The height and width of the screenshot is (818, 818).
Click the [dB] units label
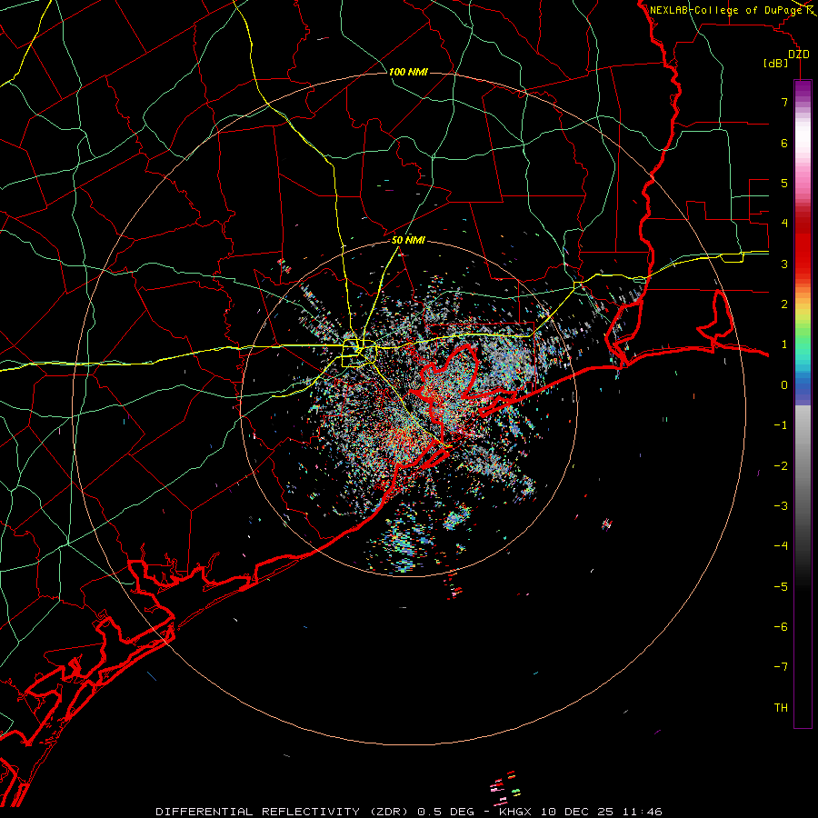tap(776, 63)
